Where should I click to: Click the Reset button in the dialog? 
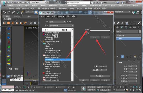(105, 80)
